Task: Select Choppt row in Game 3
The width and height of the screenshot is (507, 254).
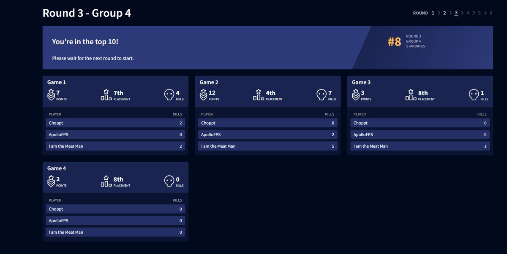Action: [x=420, y=123]
